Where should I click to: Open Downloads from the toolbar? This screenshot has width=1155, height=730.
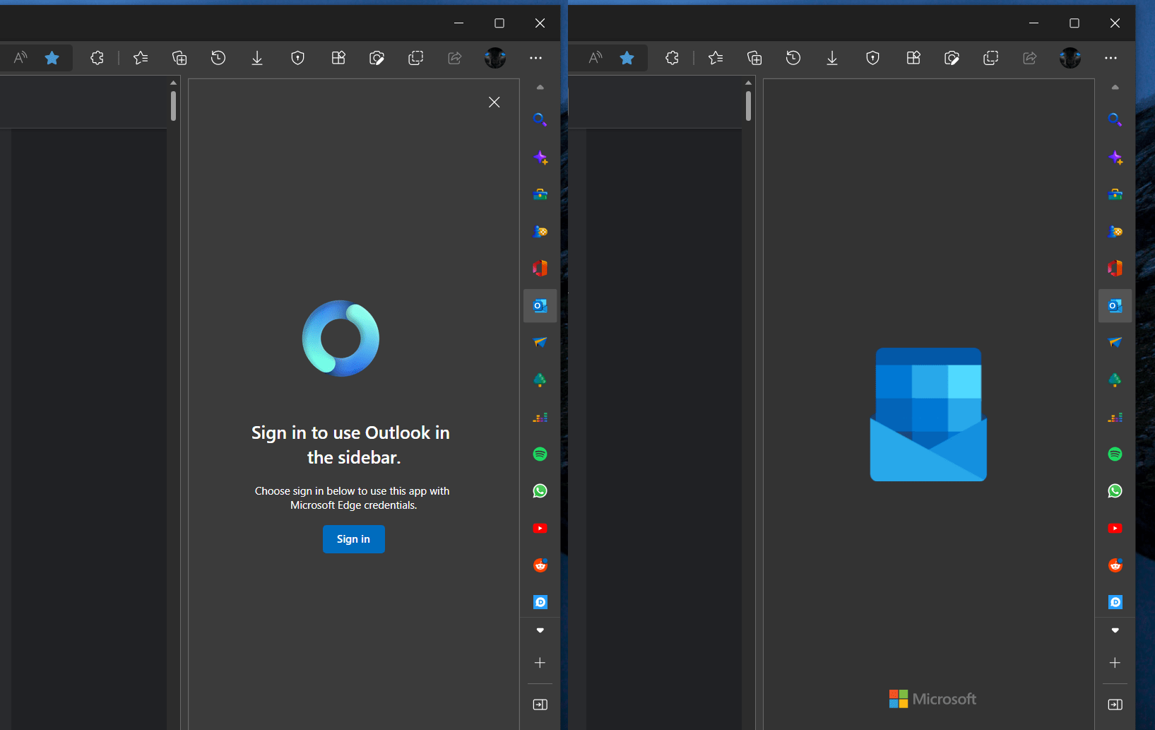pos(257,58)
